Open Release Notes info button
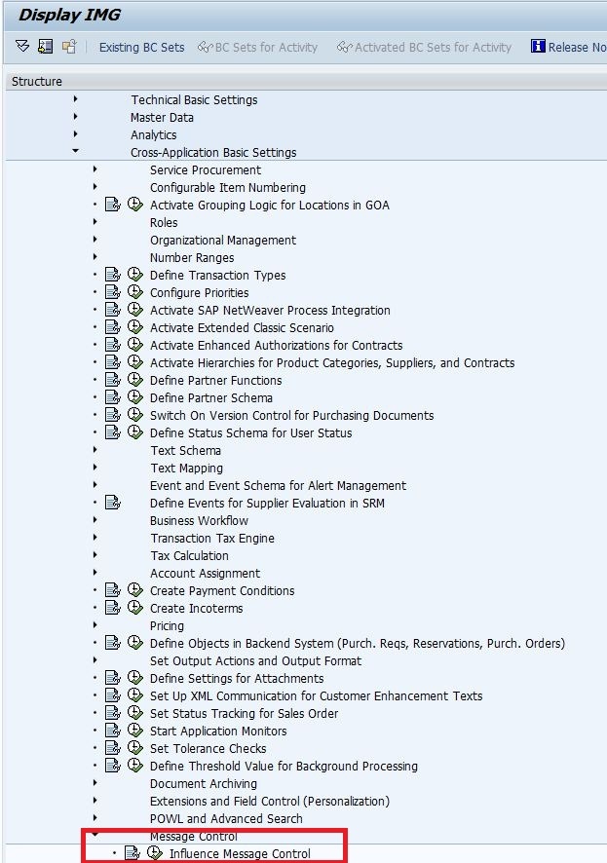 click(x=568, y=48)
